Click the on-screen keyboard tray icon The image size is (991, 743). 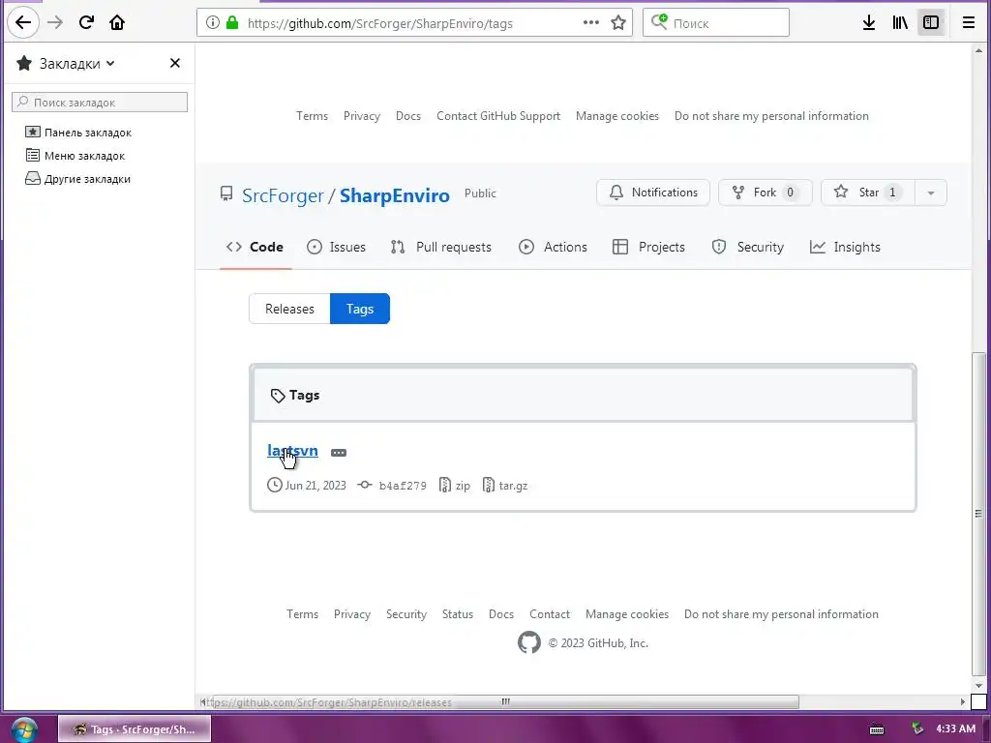click(x=877, y=729)
